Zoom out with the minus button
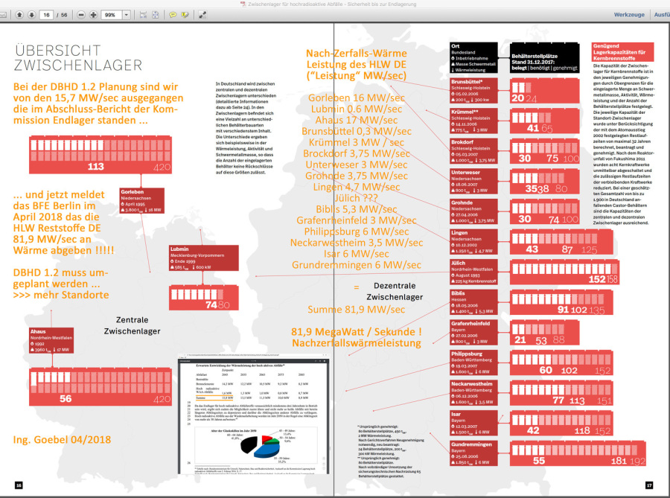Viewport: 670px width, 498px height. pos(80,15)
